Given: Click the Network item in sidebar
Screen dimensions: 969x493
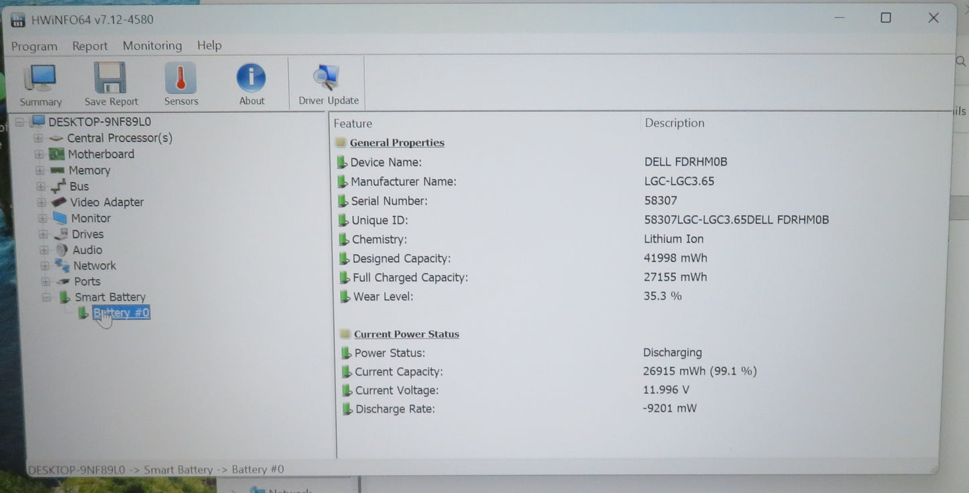Looking at the screenshot, I should point(95,266).
